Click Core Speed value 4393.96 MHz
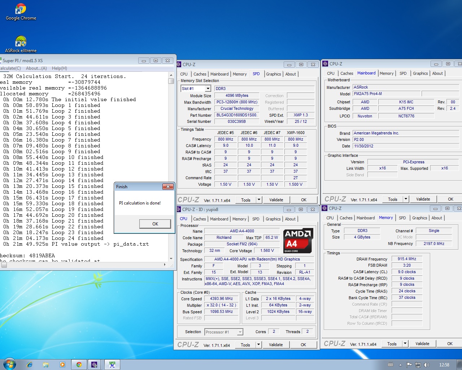Screen dimensions: 462x370 (222, 298)
